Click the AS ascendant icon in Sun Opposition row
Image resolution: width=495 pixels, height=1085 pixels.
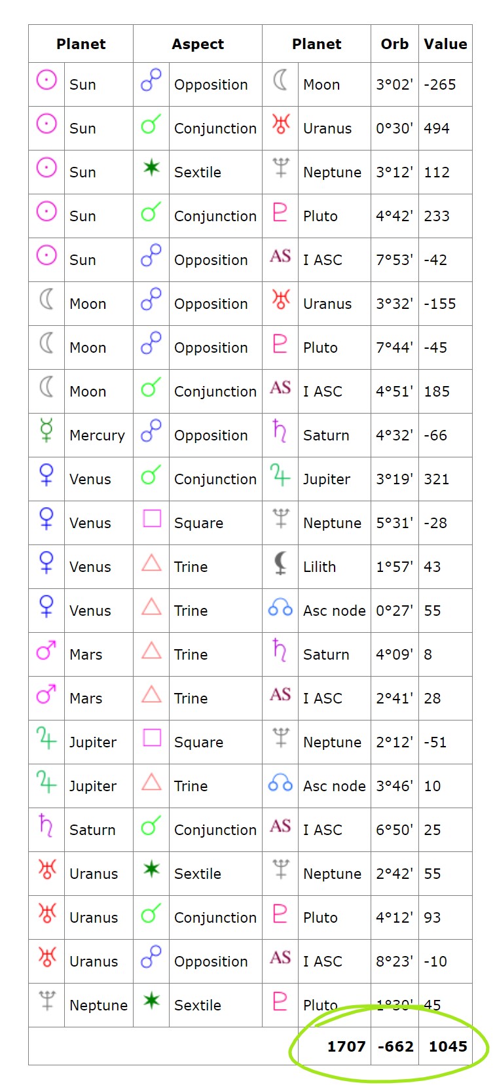[280, 256]
